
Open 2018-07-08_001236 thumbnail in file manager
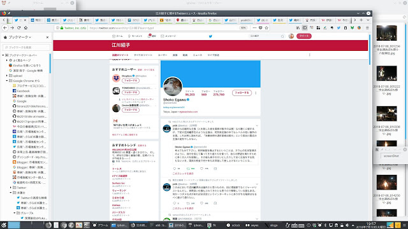point(387,33)
